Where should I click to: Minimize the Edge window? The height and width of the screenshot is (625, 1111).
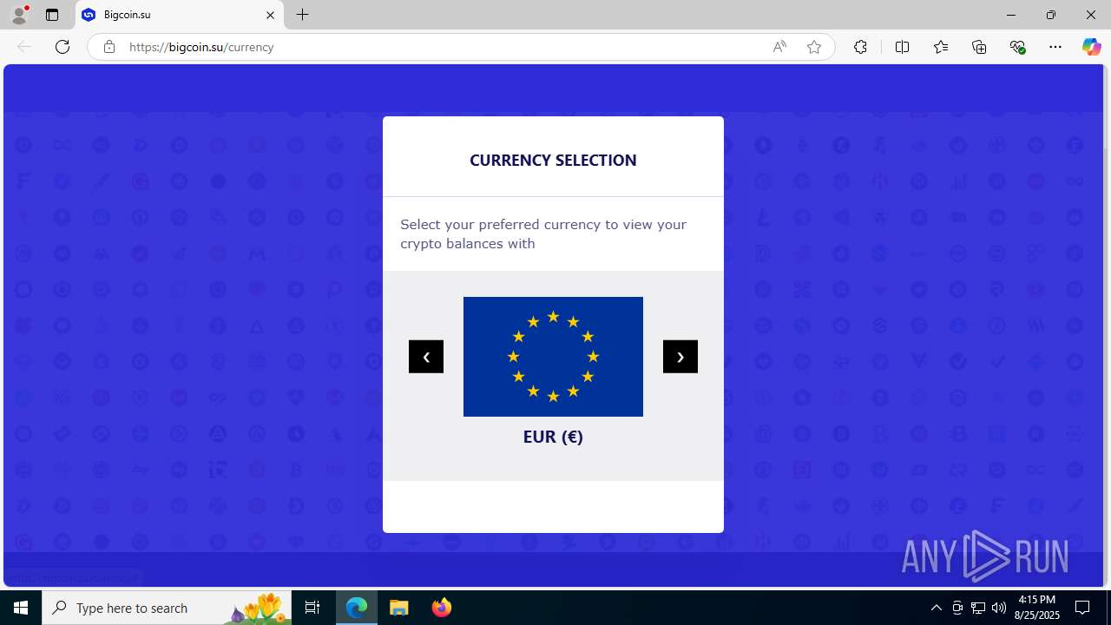[x=1011, y=15]
